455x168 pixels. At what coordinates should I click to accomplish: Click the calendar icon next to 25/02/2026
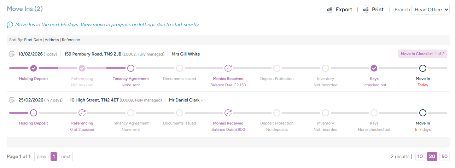(12, 100)
